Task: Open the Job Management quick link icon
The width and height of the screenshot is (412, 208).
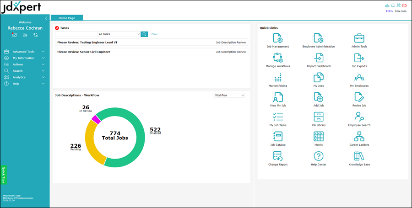Action: click(x=278, y=38)
